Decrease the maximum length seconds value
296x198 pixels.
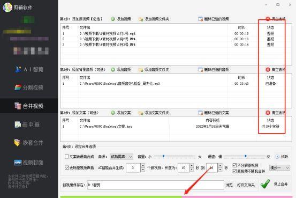click(x=220, y=170)
